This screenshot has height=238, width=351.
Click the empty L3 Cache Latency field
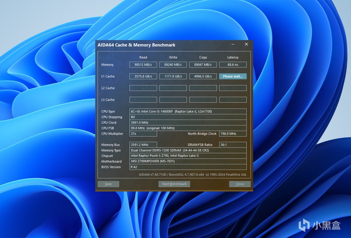click(x=233, y=100)
